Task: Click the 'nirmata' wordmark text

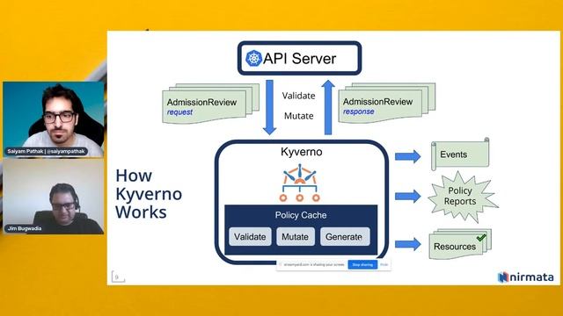Action: (532, 277)
